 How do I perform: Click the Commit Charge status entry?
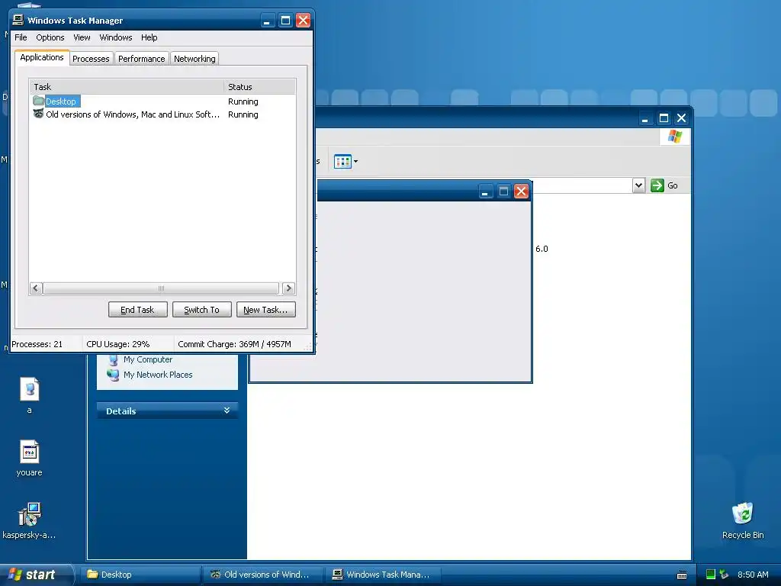click(x=235, y=344)
